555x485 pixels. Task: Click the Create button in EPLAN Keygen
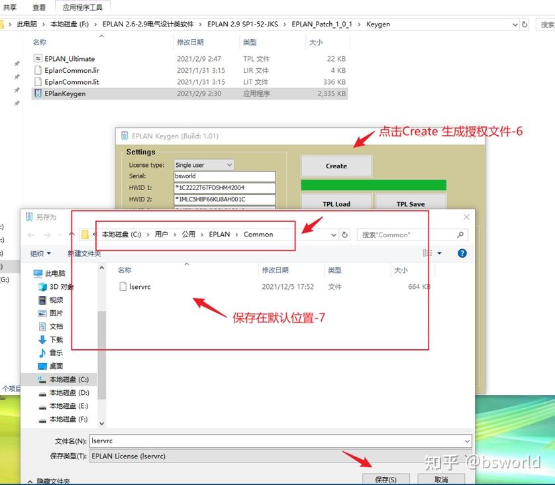tap(336, 166)
